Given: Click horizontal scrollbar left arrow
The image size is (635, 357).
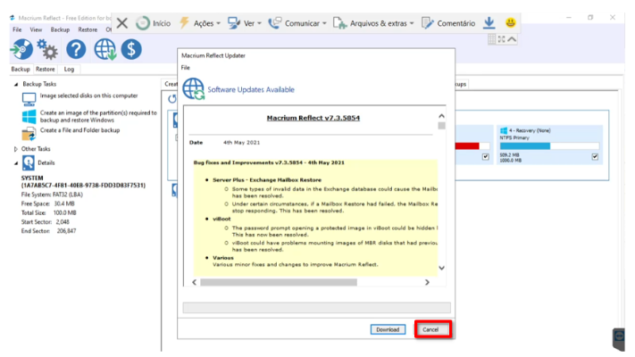Looking at the screenshot, I should point(195,282).
